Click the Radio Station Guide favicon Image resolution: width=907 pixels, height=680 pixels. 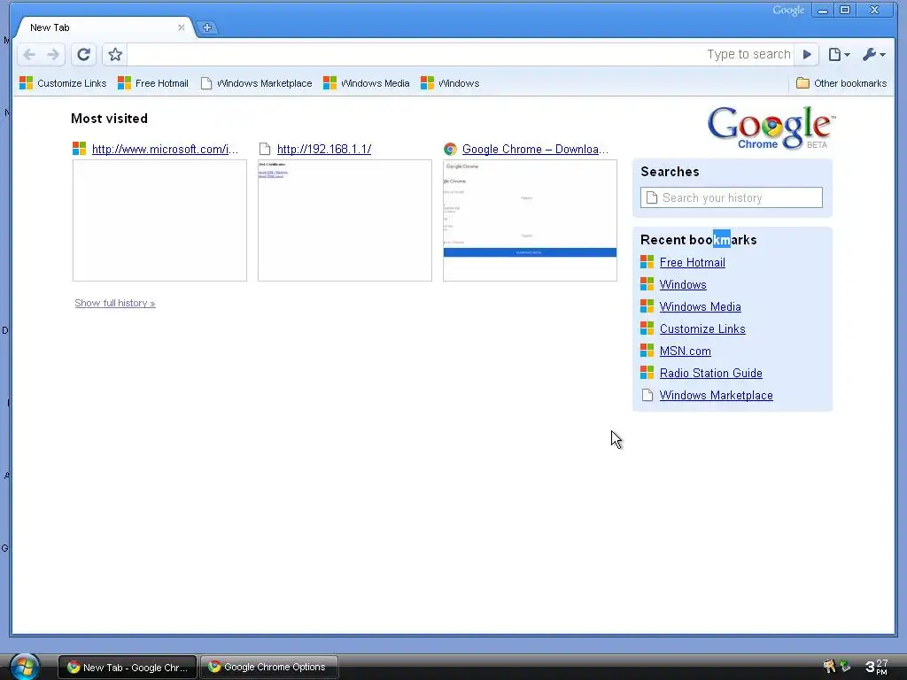(647, 373)
